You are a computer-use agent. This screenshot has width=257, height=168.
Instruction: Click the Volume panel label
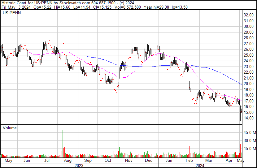pyautogui.click(x=10, y=128)
